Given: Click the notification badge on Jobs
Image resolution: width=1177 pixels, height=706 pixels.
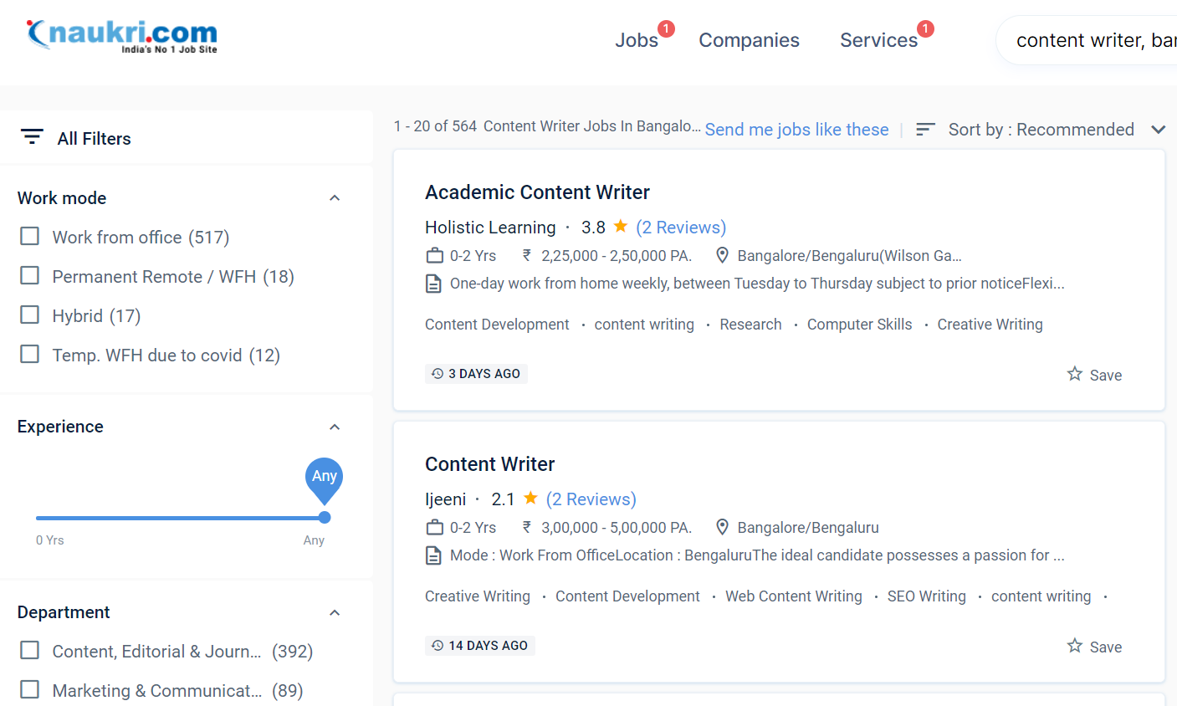Looking at the screenshot, I should (667, 28).
